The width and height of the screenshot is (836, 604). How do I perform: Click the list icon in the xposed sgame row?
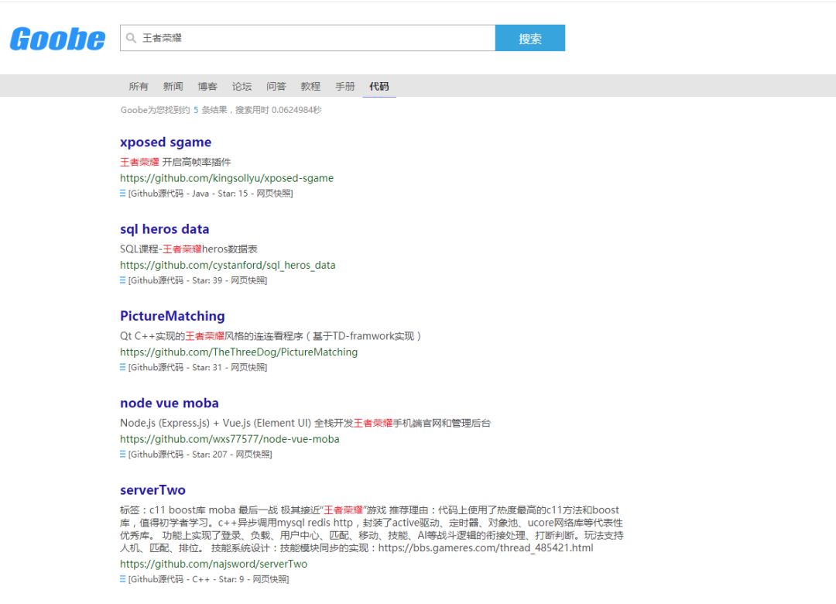[122, 193]
